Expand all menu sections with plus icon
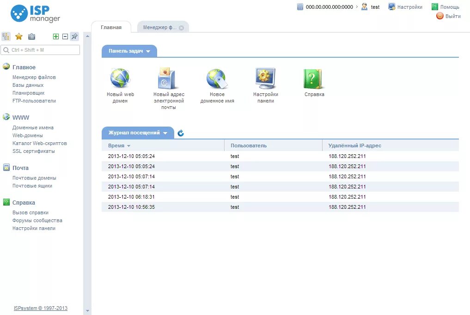 [x=56, y=36]
